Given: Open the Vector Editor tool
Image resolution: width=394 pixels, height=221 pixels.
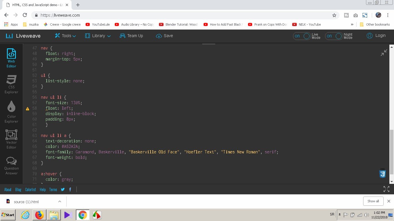Looking at the screenshot, I should [11, 139].
